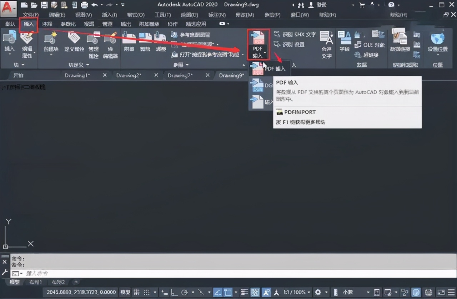457x299 pixels.
Task: Click the 超链接 hyperlink button
Action: (x=366, y=55)
